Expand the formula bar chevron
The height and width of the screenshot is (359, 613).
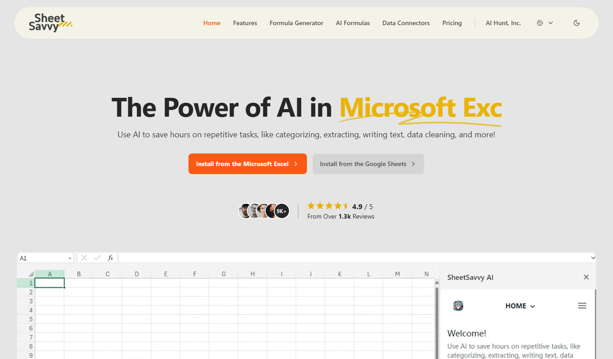593,258
